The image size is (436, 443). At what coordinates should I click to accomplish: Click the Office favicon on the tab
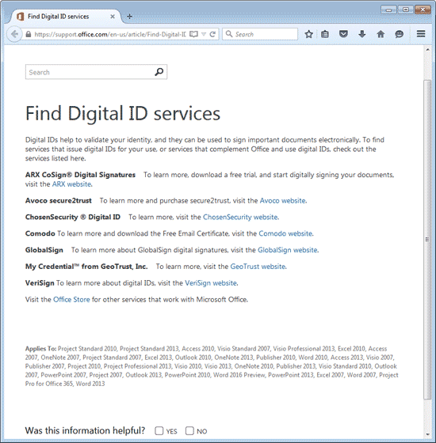pyautogui.click(x=20, y=17)
